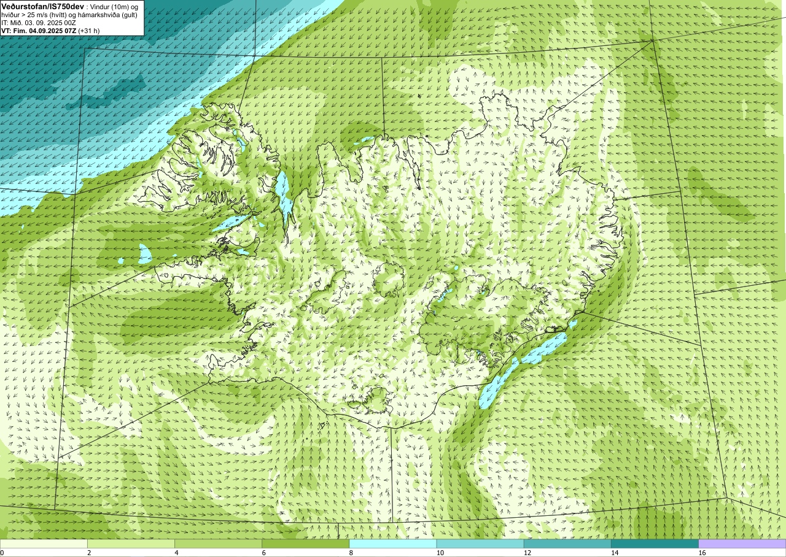Click the 2–4 m/s legend color swatch

point(131,544)
